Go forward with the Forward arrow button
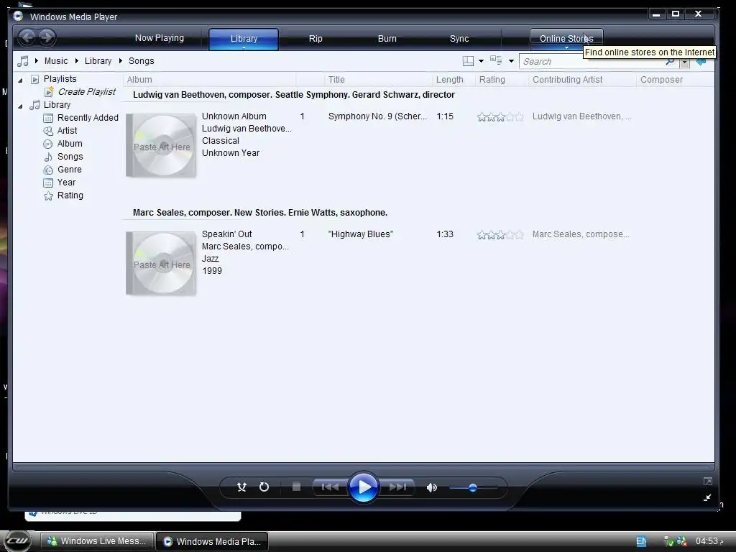This screenshot has width=736, height=552. click(47, 37)
